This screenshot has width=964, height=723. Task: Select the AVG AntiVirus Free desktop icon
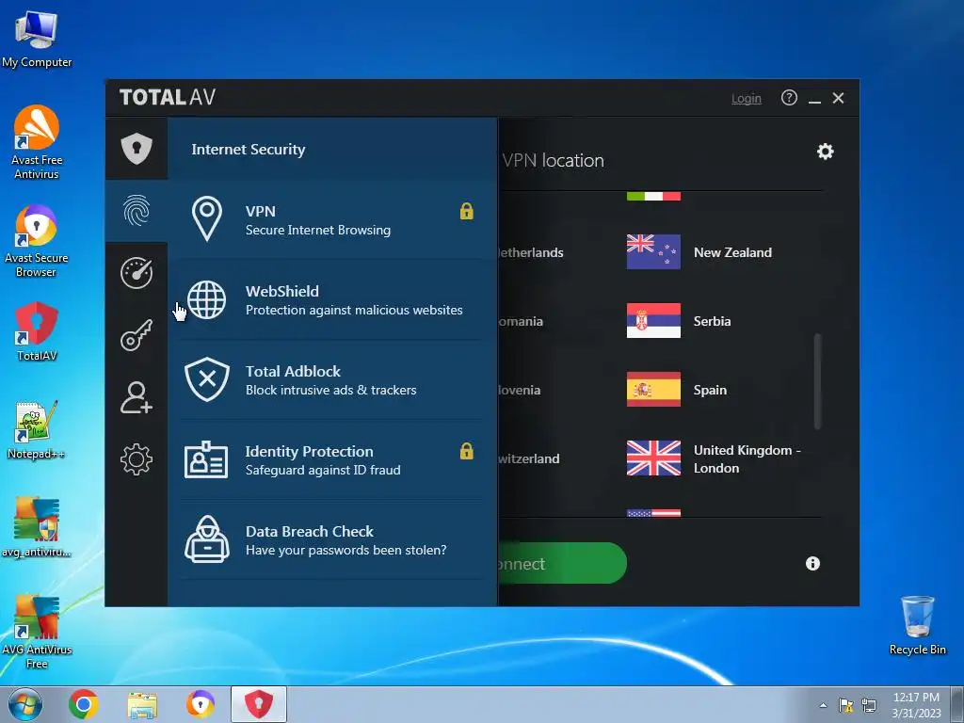(x=37, y=632)
